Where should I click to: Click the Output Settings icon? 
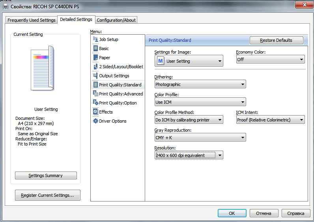[95, 76]
